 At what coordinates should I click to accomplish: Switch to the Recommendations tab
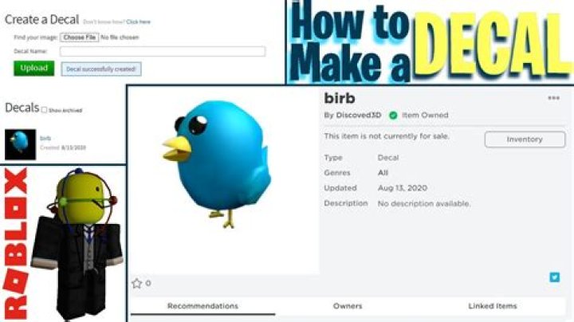click(x=202, y=306)
